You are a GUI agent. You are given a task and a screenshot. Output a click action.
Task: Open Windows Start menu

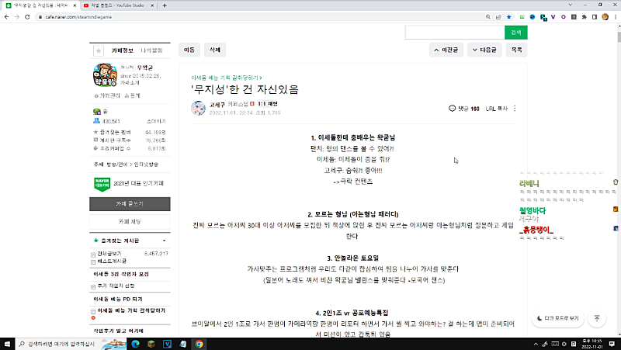[x=7, y=344]
